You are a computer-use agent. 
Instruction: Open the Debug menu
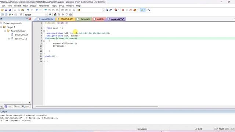coord(33,6)
